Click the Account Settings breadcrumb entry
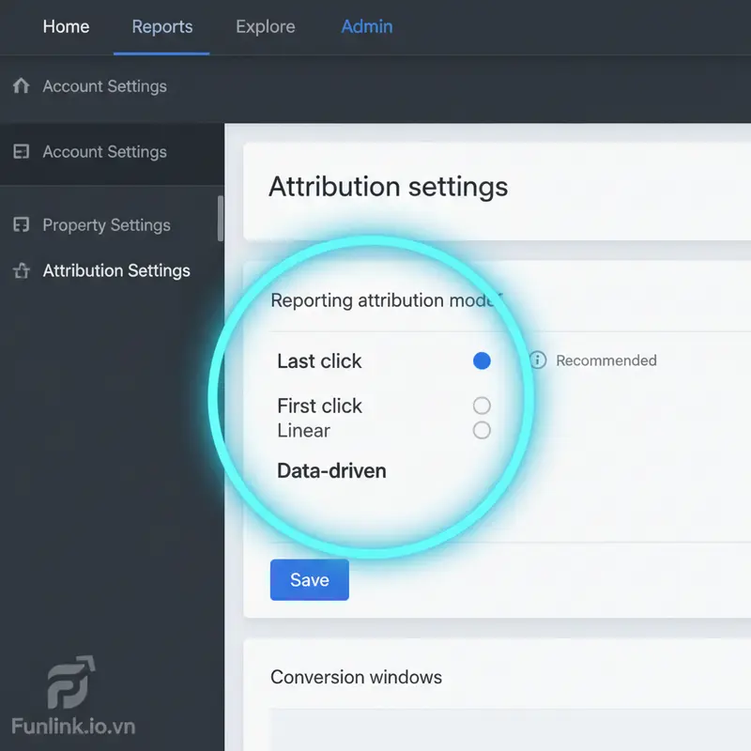Screen dimensions: 751x751 pos(104,85)
